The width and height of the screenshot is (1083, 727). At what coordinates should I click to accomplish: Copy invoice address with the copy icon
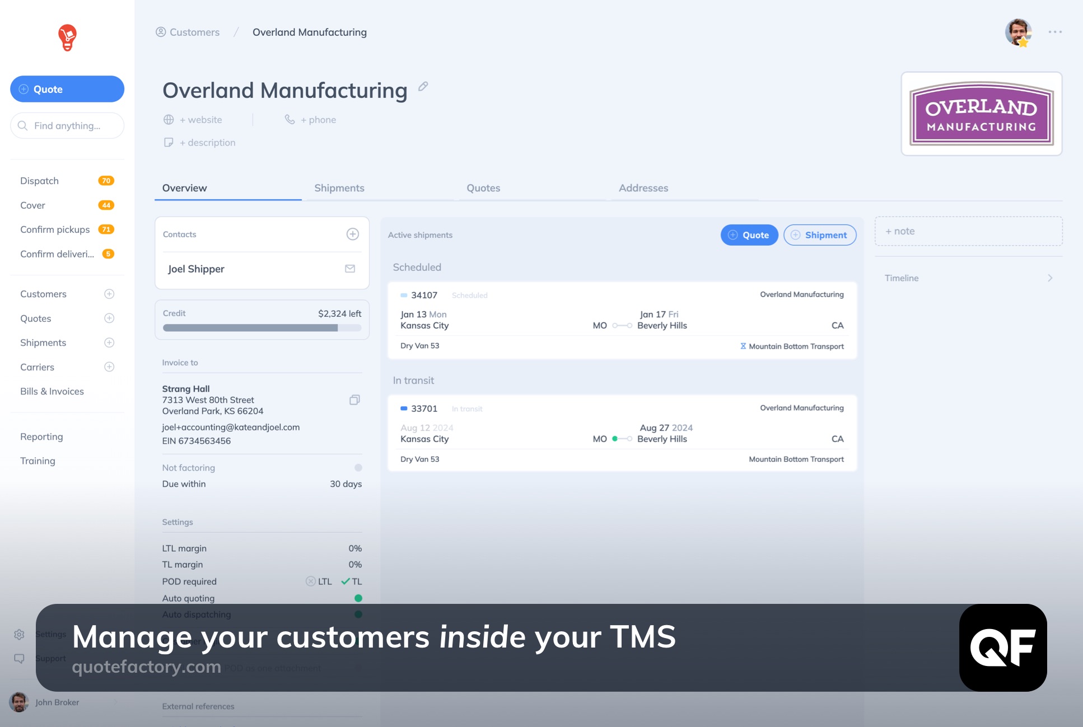354,400
